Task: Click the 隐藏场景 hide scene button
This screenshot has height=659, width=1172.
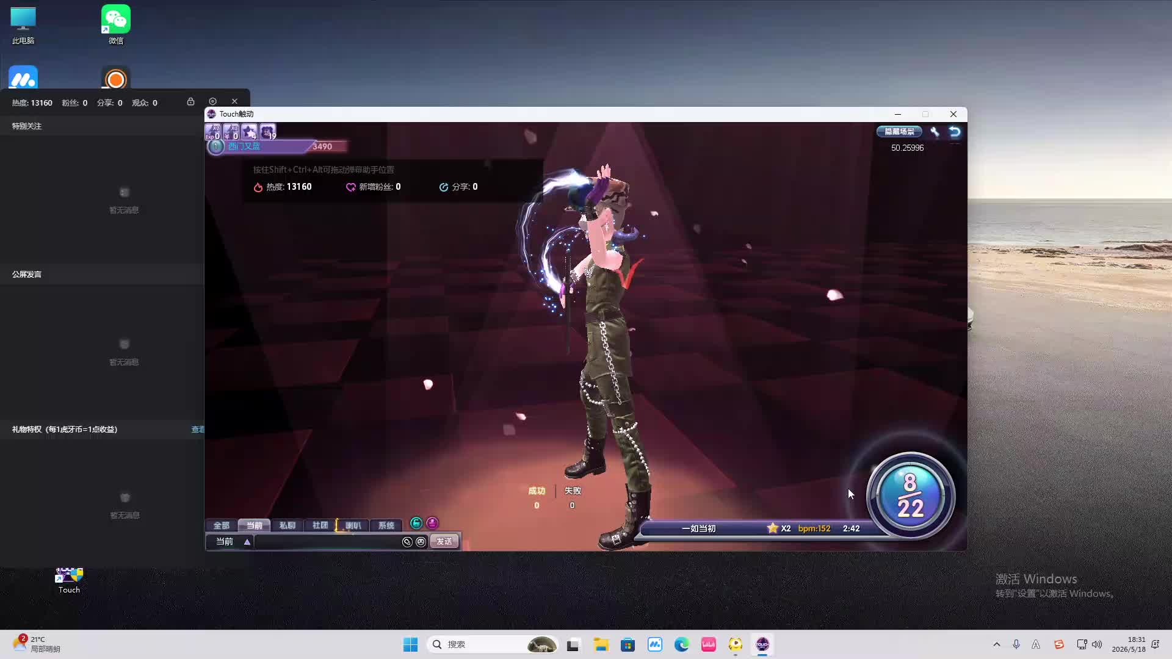Action: coord(899,131)
